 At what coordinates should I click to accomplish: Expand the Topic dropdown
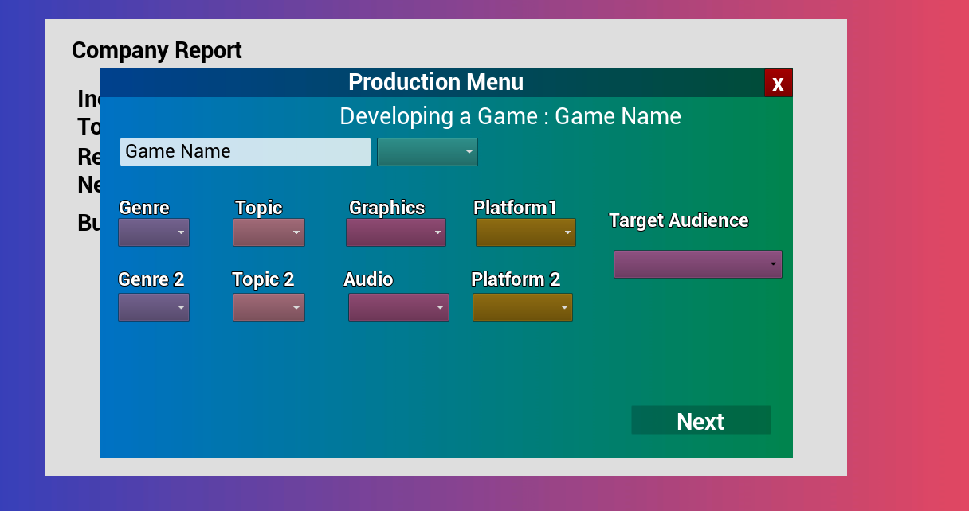tap(269, 232)
